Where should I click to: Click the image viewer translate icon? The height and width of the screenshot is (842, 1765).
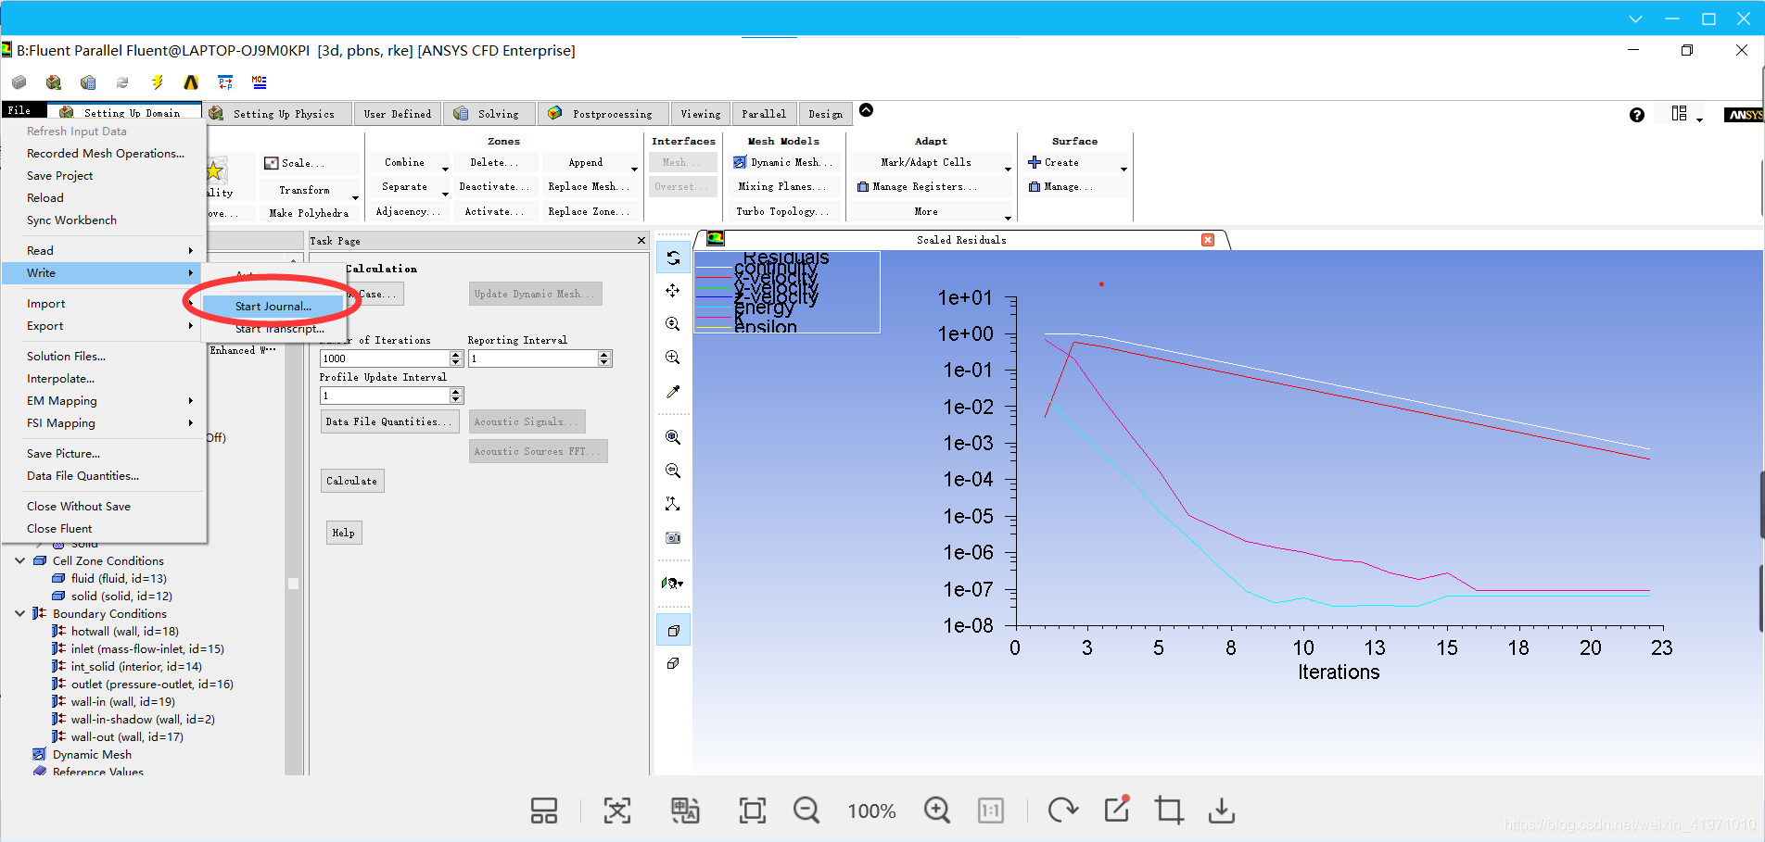685,811
